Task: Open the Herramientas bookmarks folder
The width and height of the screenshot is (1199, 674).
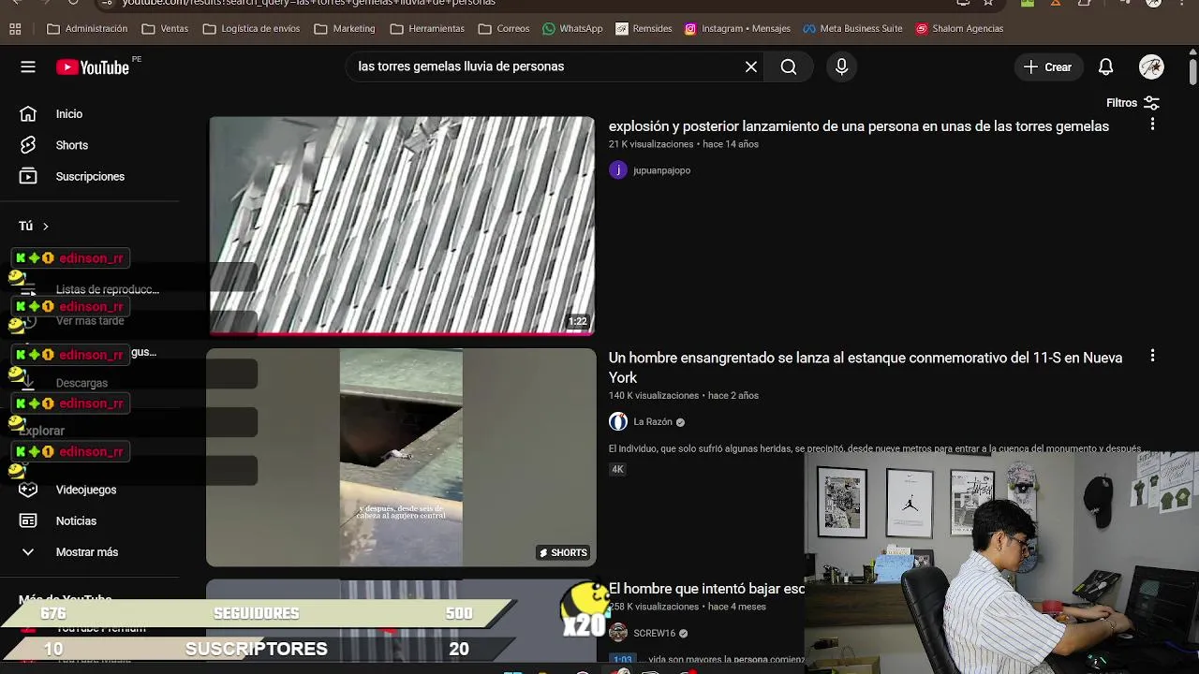Action: [427, 29]
